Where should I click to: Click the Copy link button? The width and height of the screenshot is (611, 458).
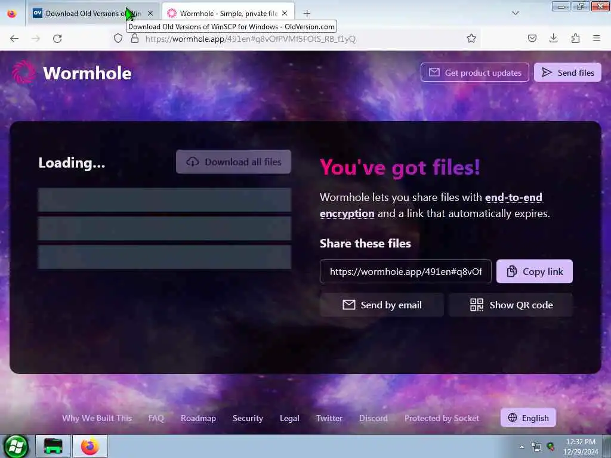(534, 271)
